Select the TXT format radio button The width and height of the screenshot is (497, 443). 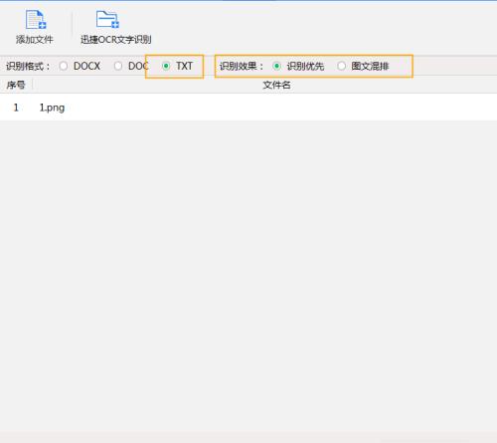click(166, 66)
